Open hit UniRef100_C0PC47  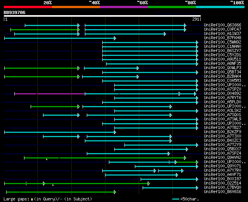click(222, 30)
